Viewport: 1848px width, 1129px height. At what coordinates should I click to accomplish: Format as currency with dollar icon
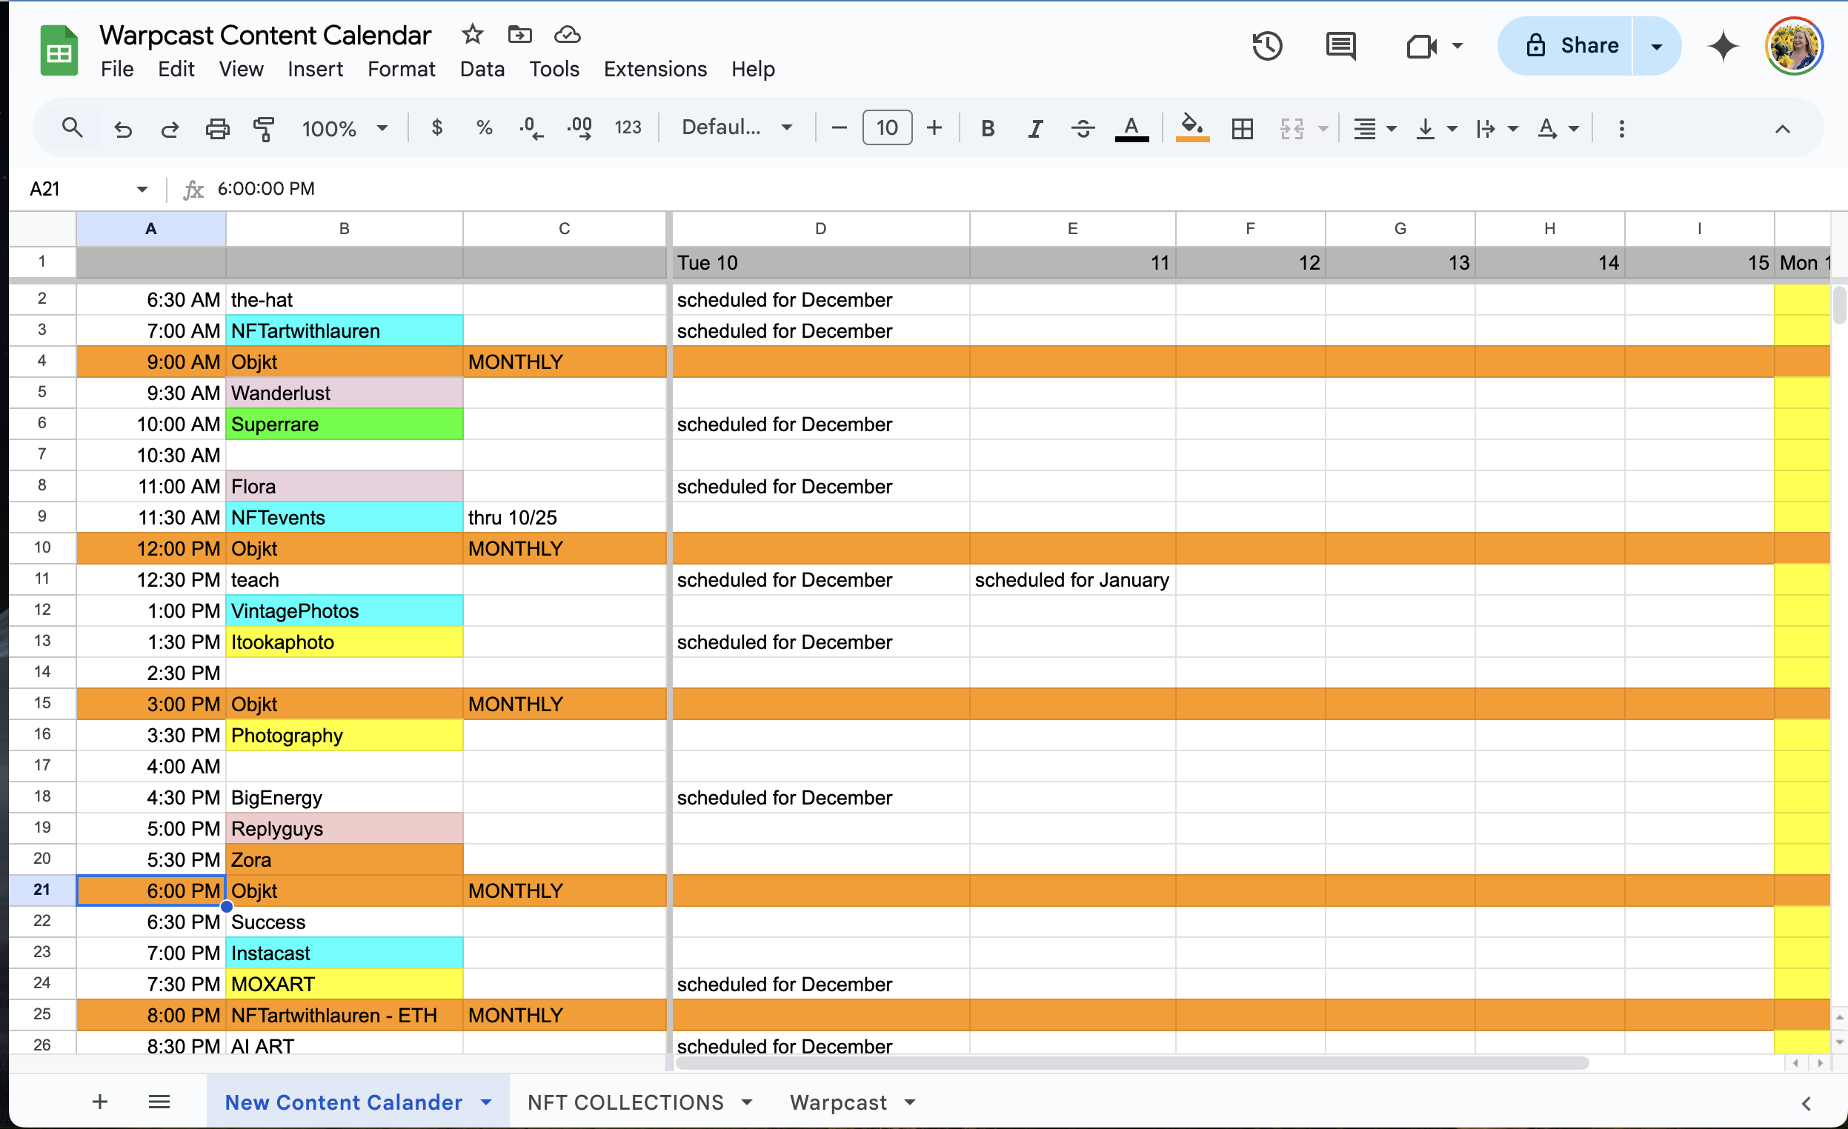(x=437, y=128)
